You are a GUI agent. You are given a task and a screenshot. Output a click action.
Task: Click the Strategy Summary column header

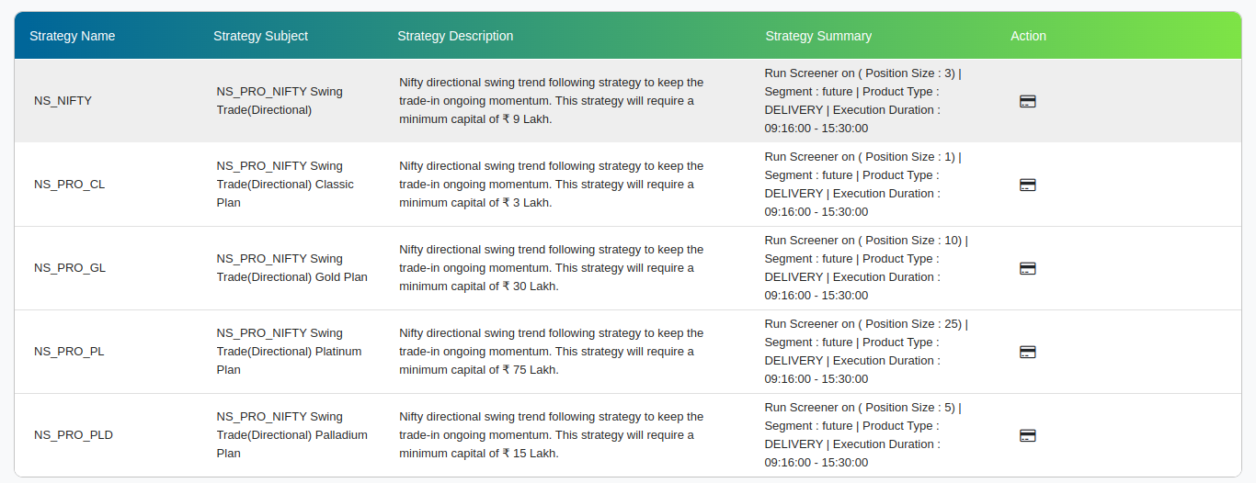(x=818, y=36)
